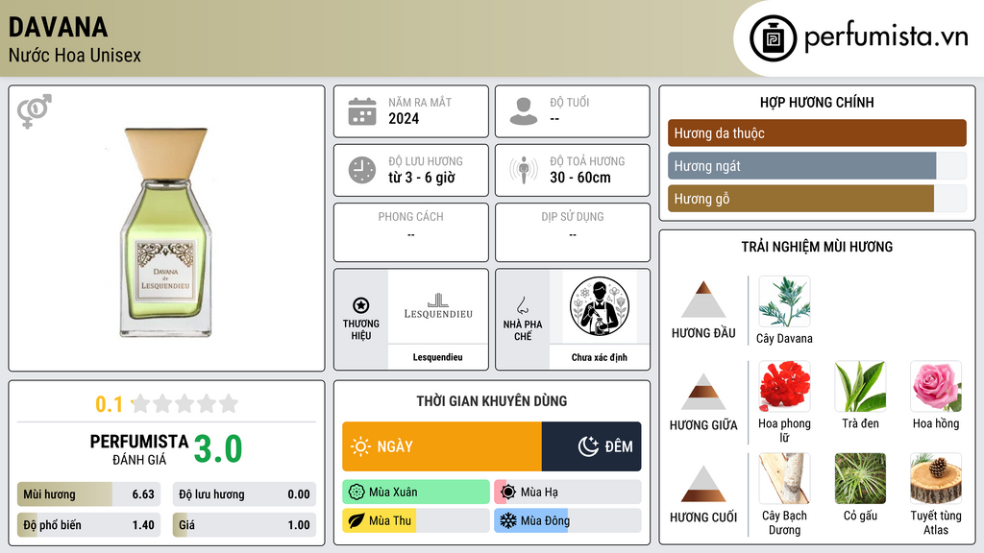Select the Mùa Đông season bar

[568, 521]
